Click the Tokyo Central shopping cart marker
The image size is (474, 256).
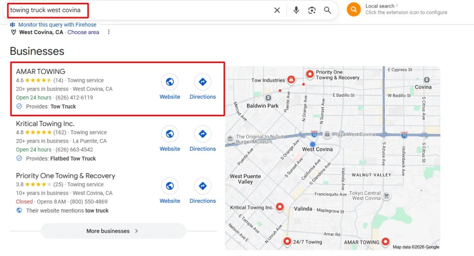386,195
